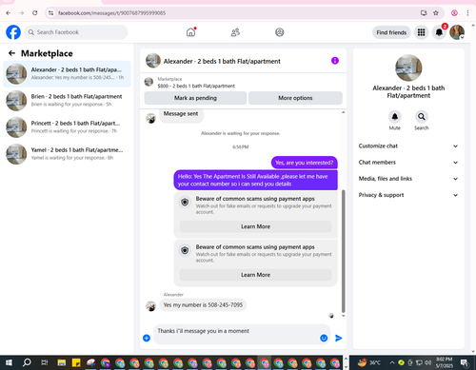Click Mark as pending button

click(x=195, y=98)
